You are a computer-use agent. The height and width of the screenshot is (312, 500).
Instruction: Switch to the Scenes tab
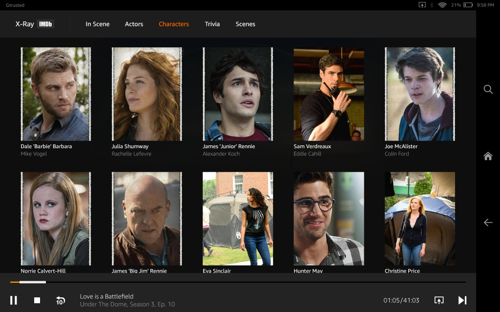(245, 24)
